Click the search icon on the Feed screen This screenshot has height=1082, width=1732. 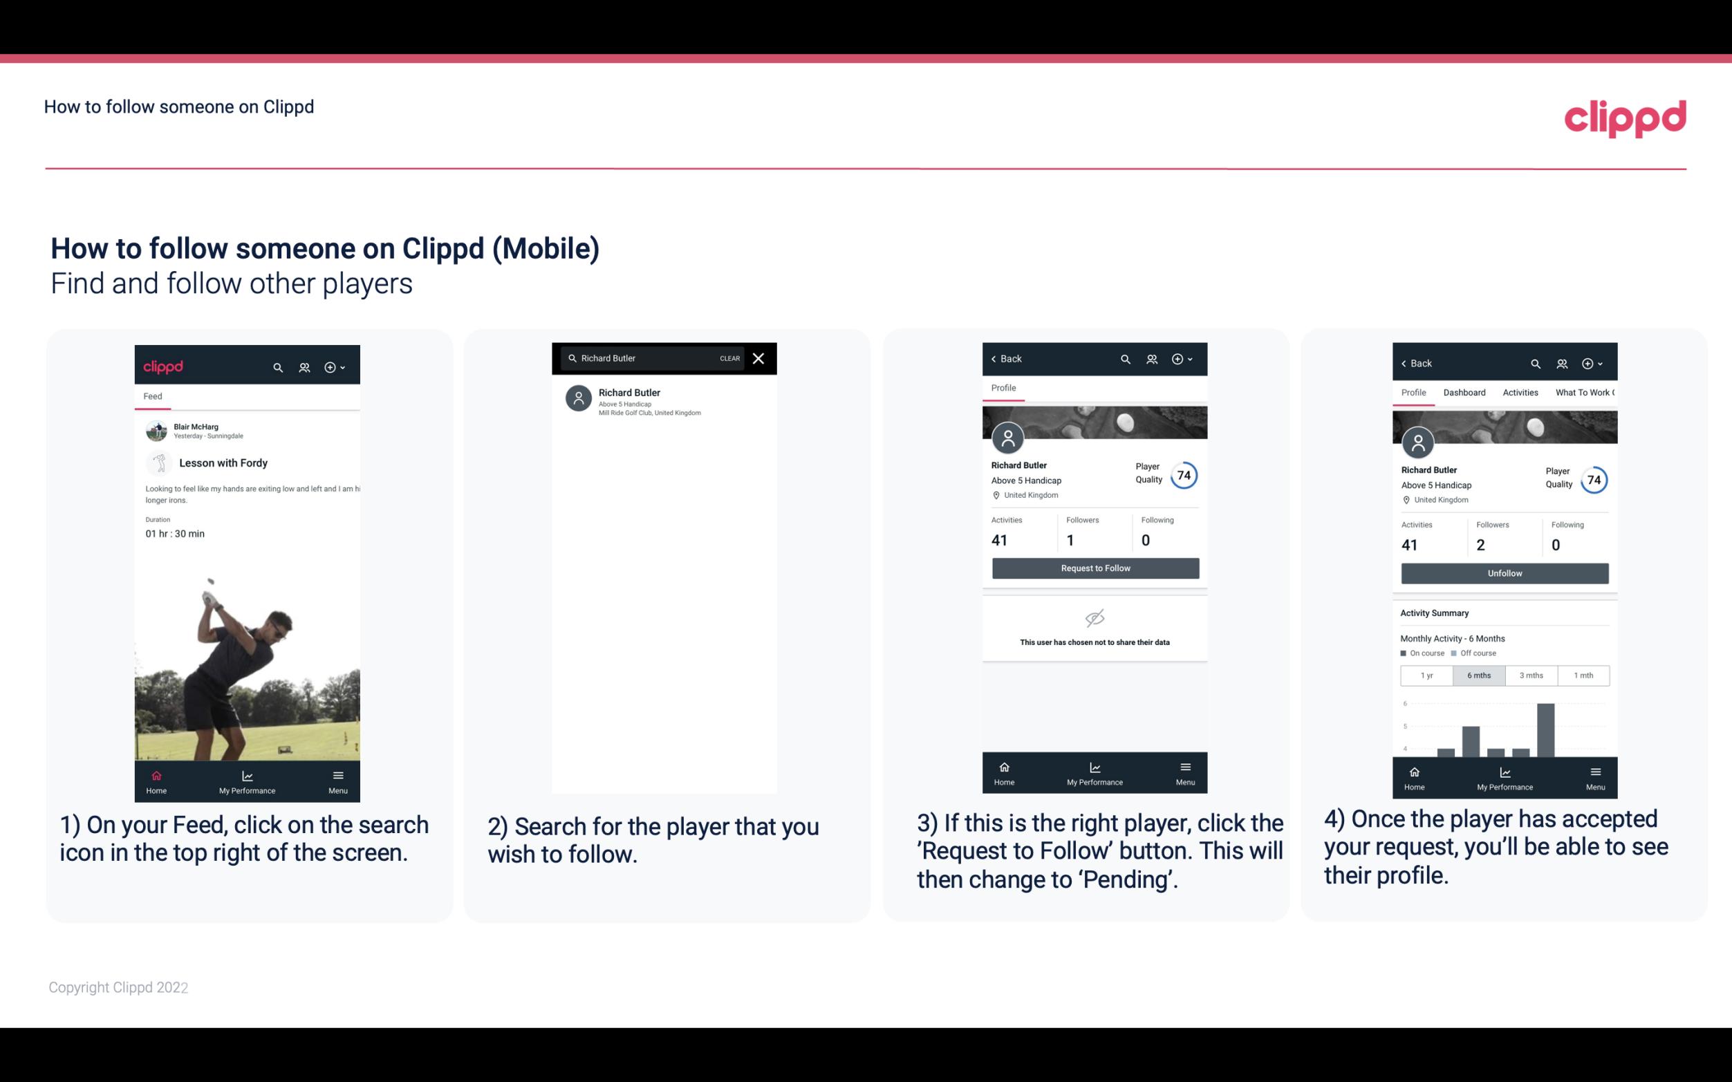[x=275, y=366]
